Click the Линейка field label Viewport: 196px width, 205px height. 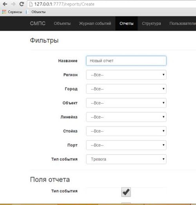pyautogui.click(x=69, y=117)
